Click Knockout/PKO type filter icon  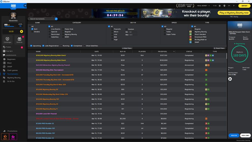(190, 37)
